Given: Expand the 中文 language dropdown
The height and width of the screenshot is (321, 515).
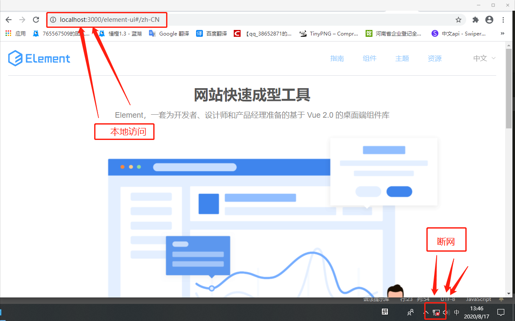Looking at the screenshot, I should 484,59.
